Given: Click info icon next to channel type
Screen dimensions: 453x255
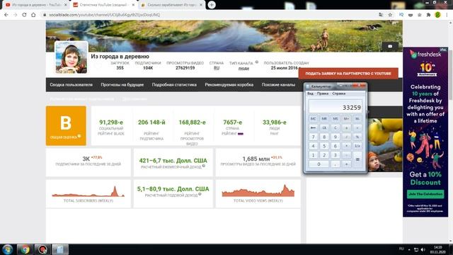Looking at the screenshot, I should 257,62.
